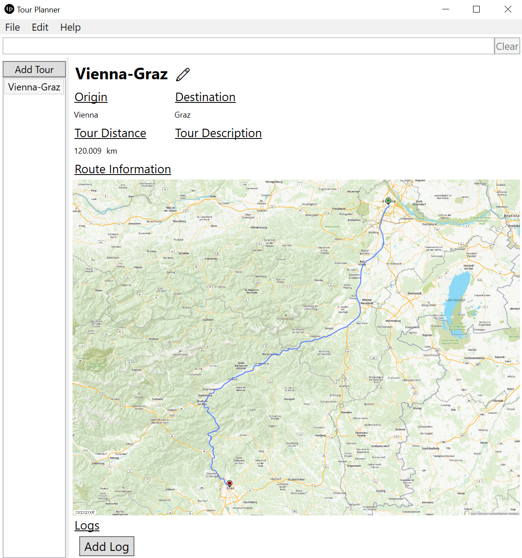The height and width of the screenshot is (558, 522).
Task: Click the Add Log button
Action: pyautogui.click(x=107, y=546)
